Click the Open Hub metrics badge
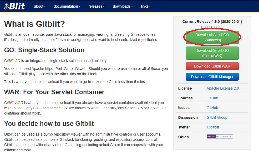The image size is (259, 155). (x=220, y=136)
